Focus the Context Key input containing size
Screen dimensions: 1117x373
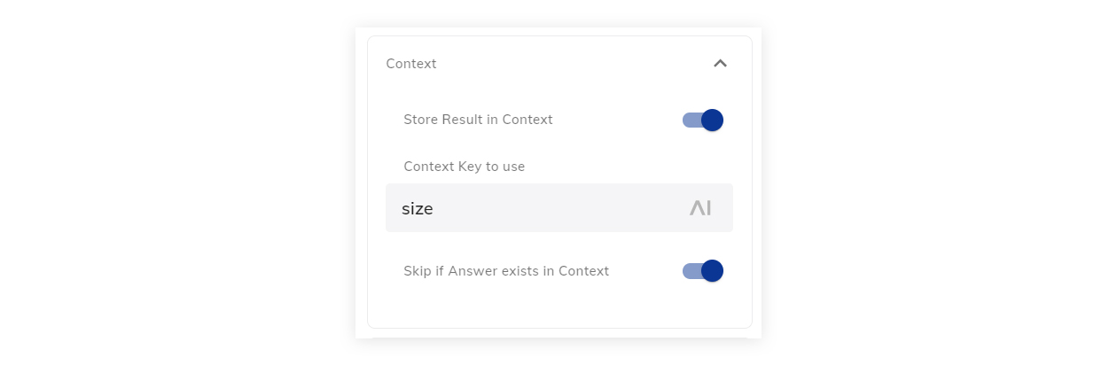559,208
